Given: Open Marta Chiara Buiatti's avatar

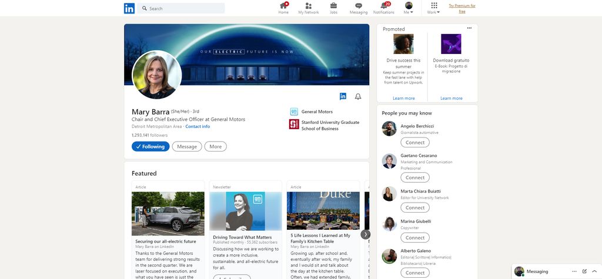Looking at the screenshot, I should [x=389, y=194].
